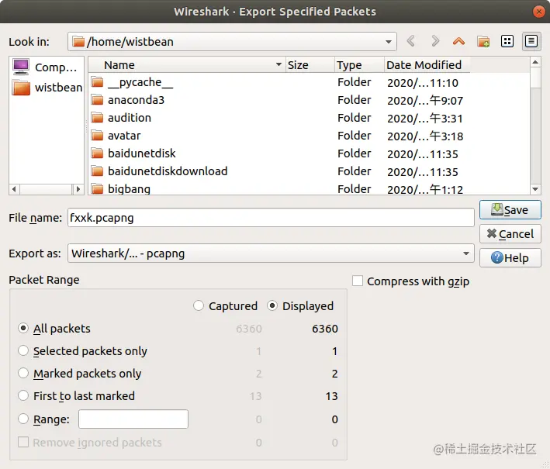The image size is (550, 469).
Task: Sort files by Type column
Action: point(359,65)
